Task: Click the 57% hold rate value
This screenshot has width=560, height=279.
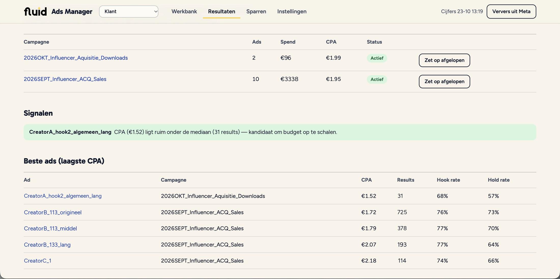Action: click(493, 196)
